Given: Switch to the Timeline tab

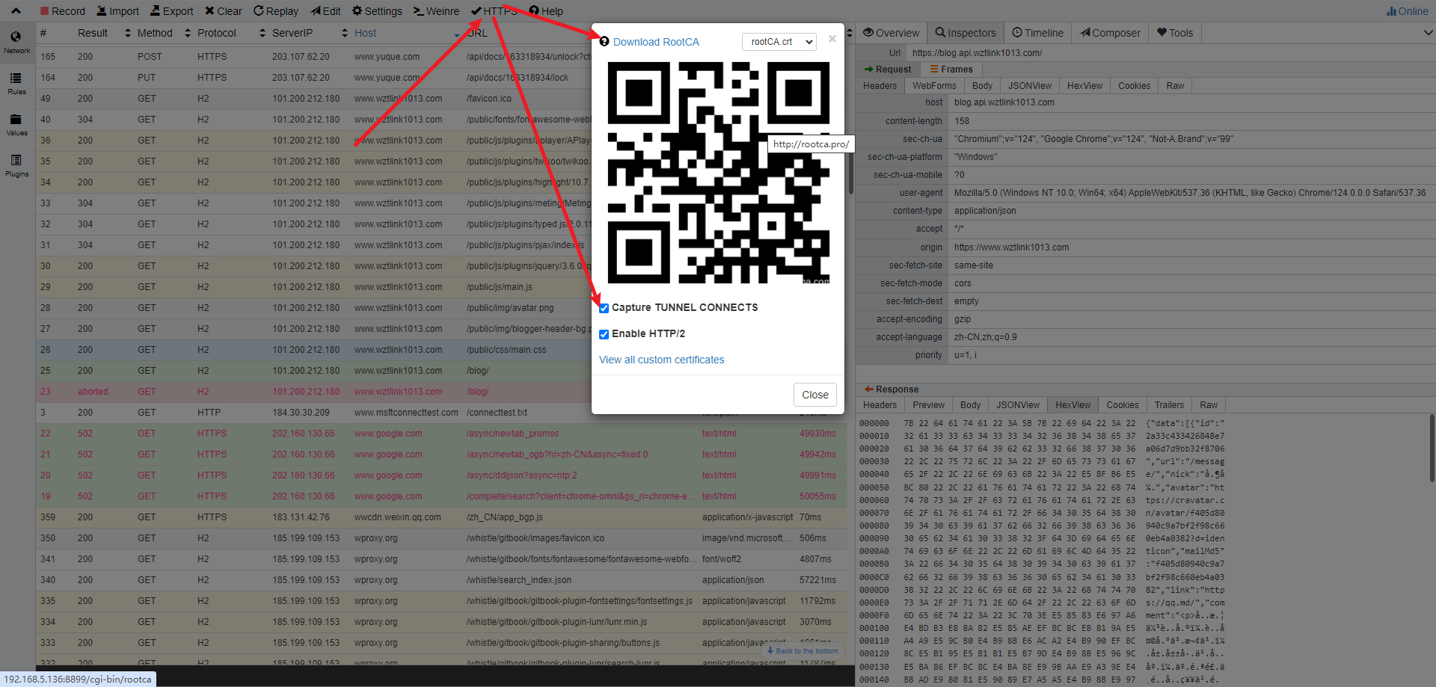Looking at the screenshot, I should pos(1037,33).
